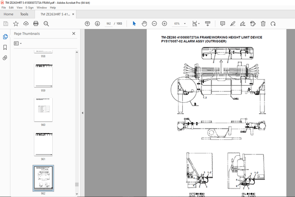Open the Bookmarks panel icon

click(5, 47)
